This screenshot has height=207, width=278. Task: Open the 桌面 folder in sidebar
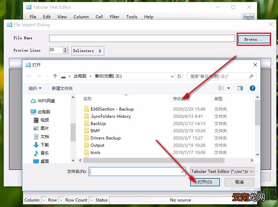tap(41, 161)
